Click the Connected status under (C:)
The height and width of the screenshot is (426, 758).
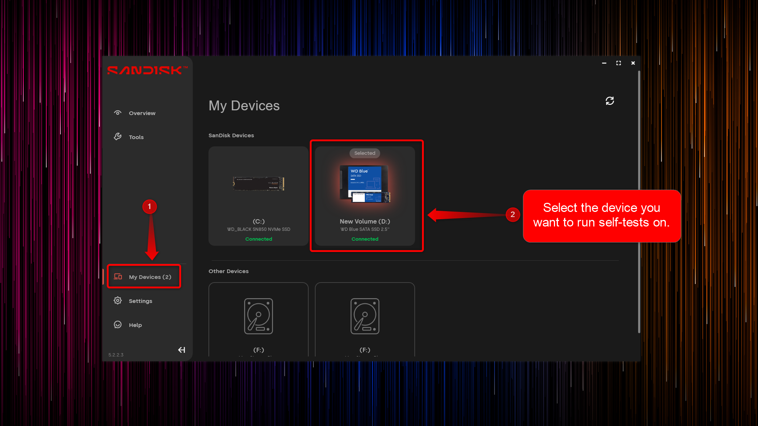tap(259, 239)
